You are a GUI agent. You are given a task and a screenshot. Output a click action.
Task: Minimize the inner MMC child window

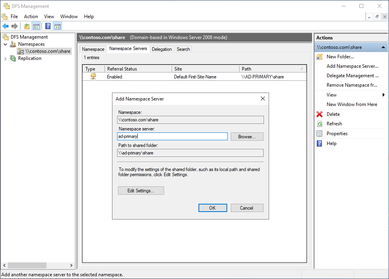pos(369,17)
